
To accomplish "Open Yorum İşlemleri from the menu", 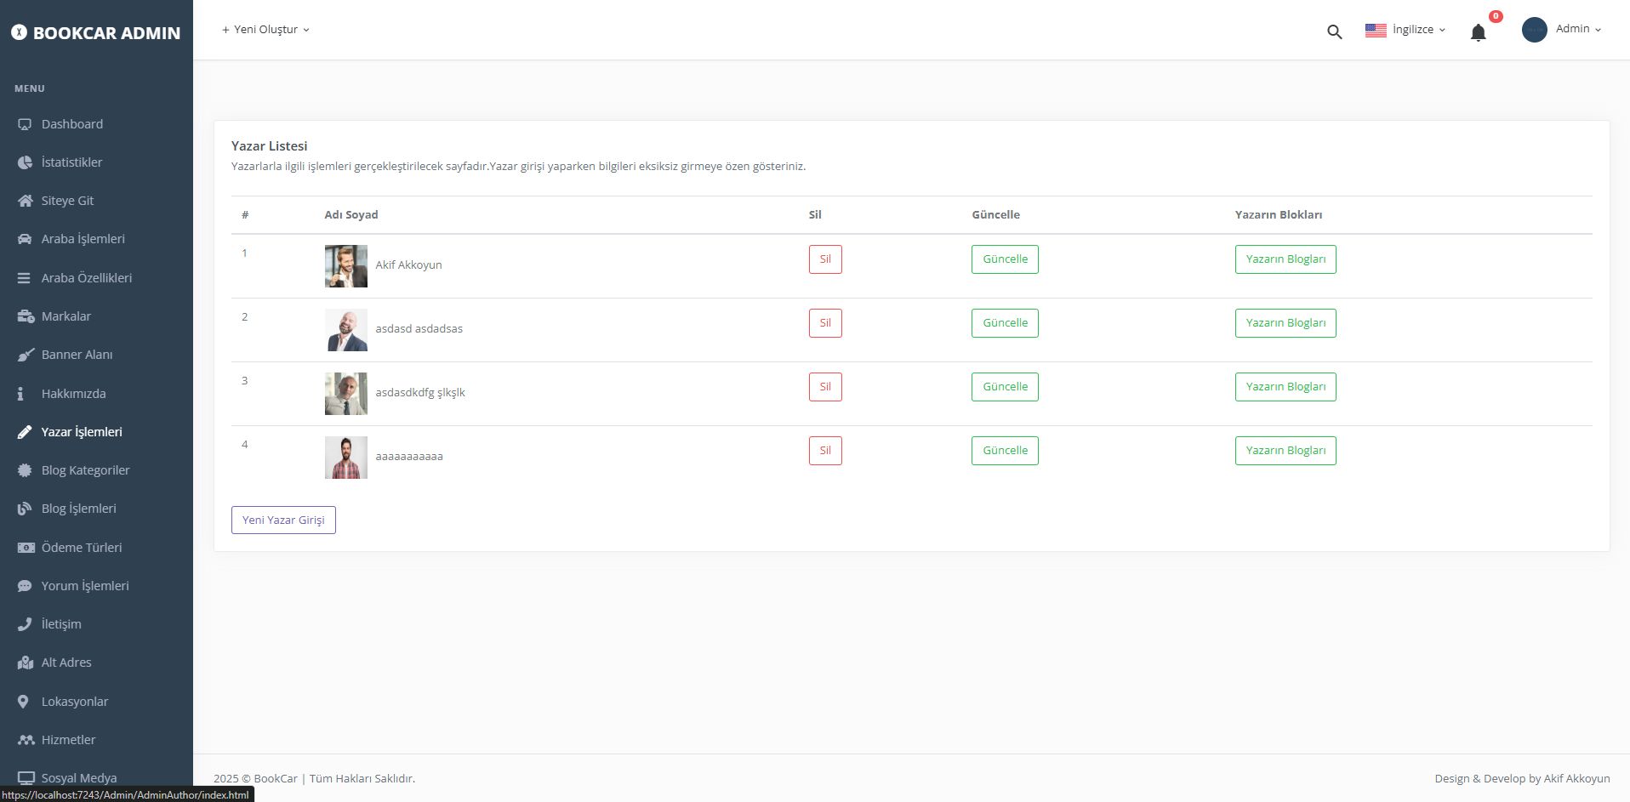I will pyautogui.click(x=83, y=585).
